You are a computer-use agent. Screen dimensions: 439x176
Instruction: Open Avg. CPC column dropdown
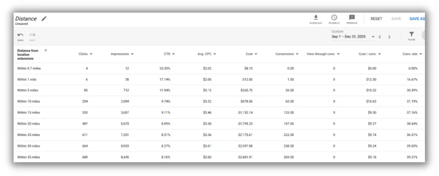click(x=214, y=54)
